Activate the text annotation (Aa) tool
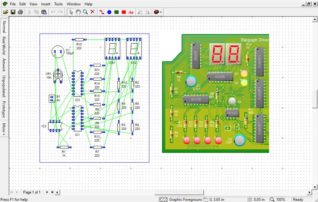 click(131, 12)
